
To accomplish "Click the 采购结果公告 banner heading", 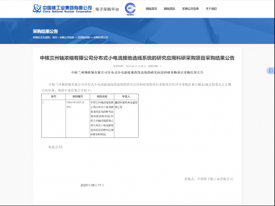I will point(45,31).
